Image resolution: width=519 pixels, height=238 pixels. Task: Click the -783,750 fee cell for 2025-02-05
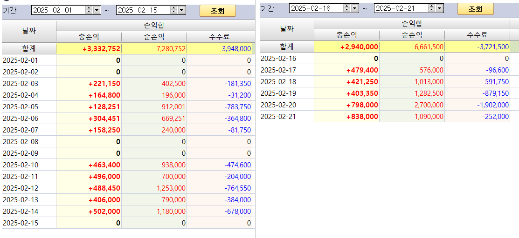(x=219, y=106)
